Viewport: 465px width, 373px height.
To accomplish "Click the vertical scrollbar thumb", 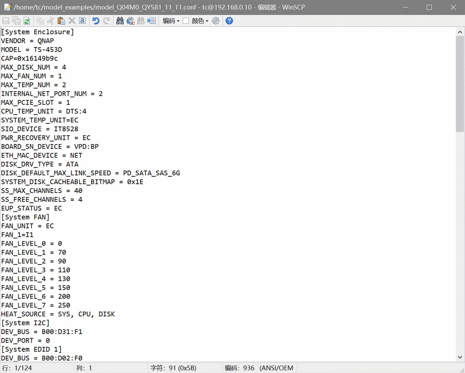I will (460, 84).
